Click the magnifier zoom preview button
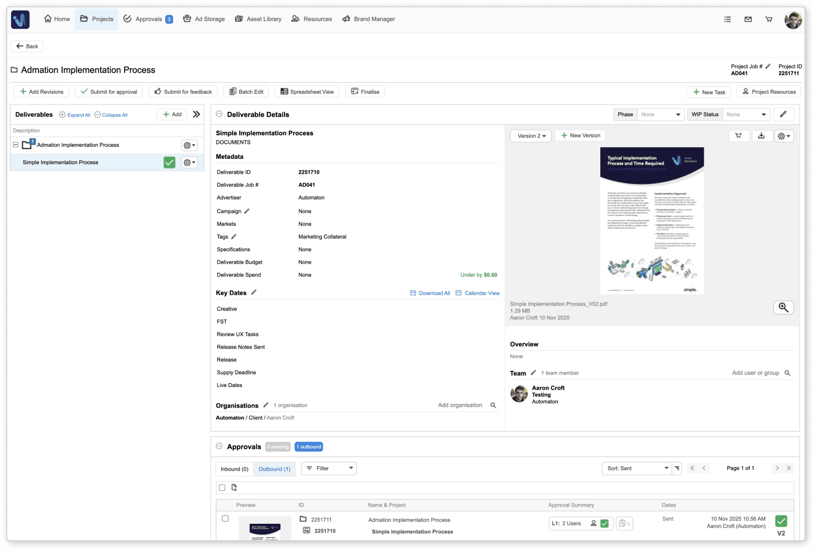815x551 pixels. click(x=783, y=307)
